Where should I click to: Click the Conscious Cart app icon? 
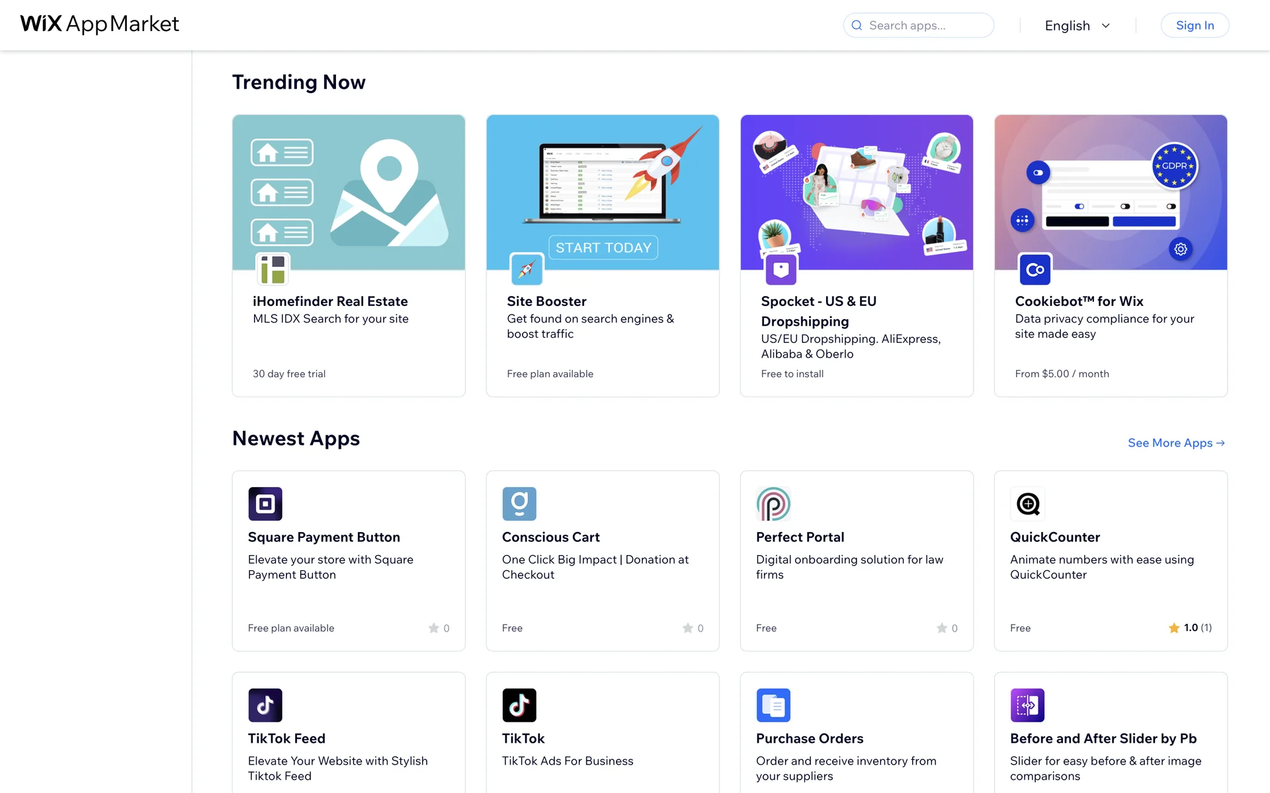(519, 504)
